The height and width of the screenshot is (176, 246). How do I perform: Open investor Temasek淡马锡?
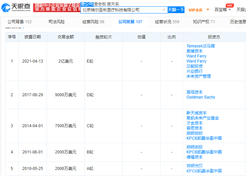(200, 46)
